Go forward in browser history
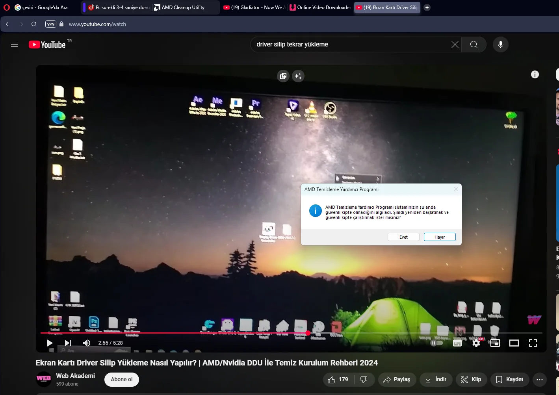Screen dimensions: 559x395 (x=21, y=24)
